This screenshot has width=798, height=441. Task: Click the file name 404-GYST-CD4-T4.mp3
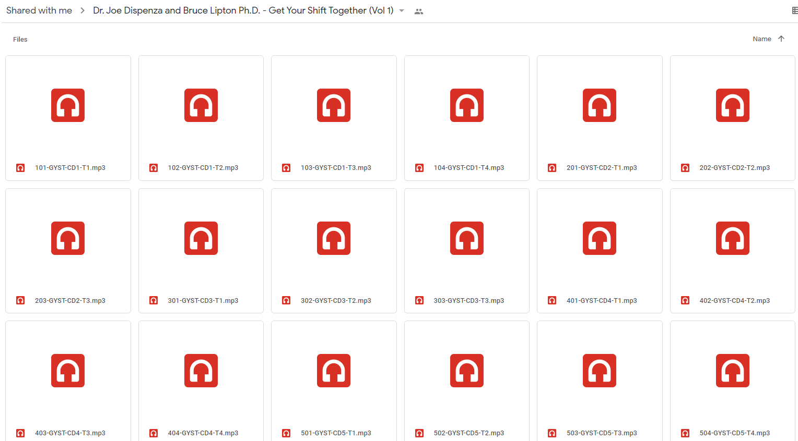[x=203, y=433]
